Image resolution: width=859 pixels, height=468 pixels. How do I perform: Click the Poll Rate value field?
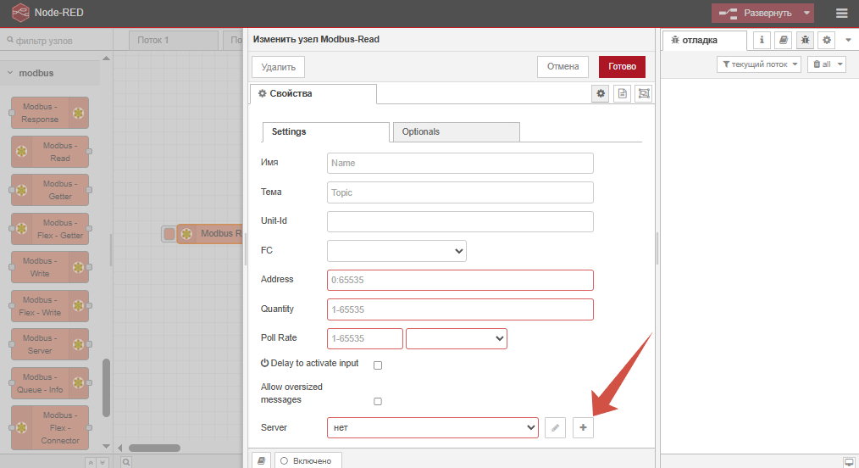pos(365,338)
